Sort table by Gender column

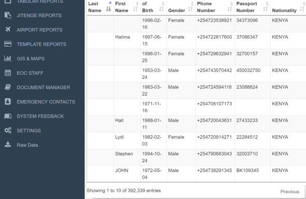[x=181, y=7]
